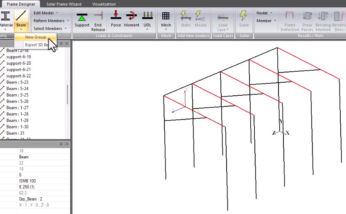This screenshot has height=214, width=346.
Task: Switch to the Visualization tab
Action: click(104, 4)
